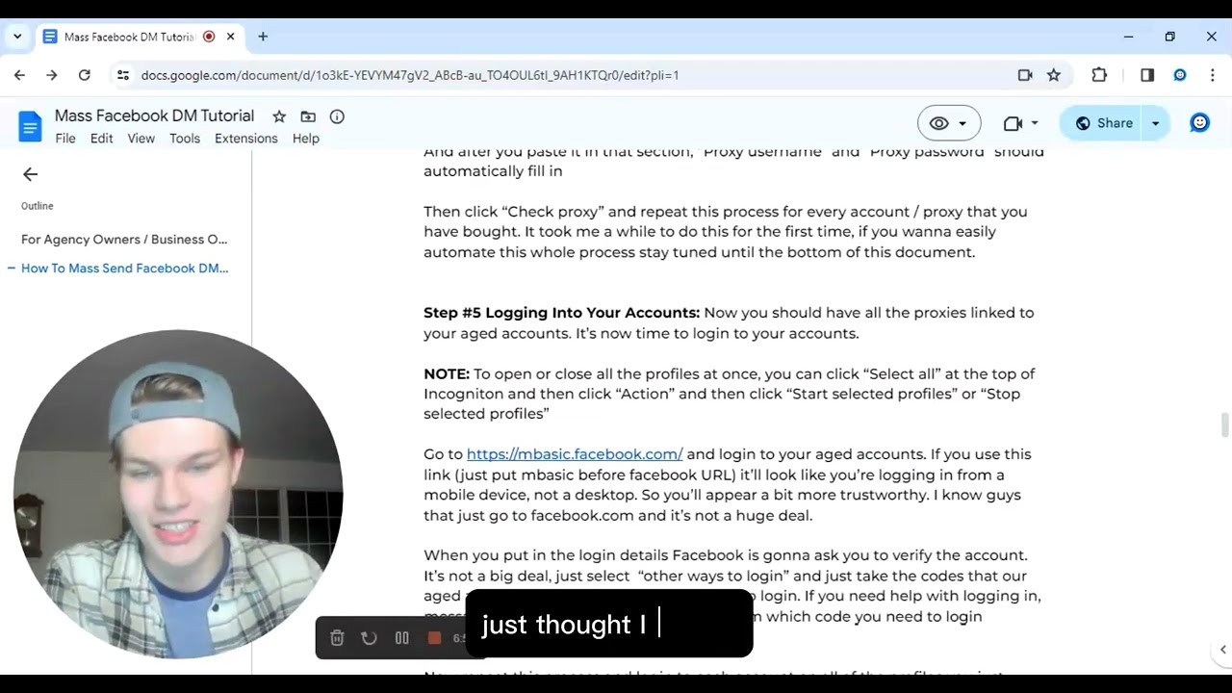The height and width of the screenshot is (693, 1232).
Task: Click the Share button
Action: pyautogui.click(x=1104, y=123)
